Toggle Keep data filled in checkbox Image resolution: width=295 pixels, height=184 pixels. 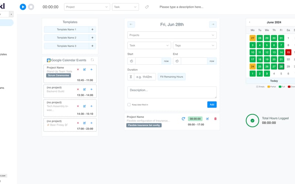(129, 105)
